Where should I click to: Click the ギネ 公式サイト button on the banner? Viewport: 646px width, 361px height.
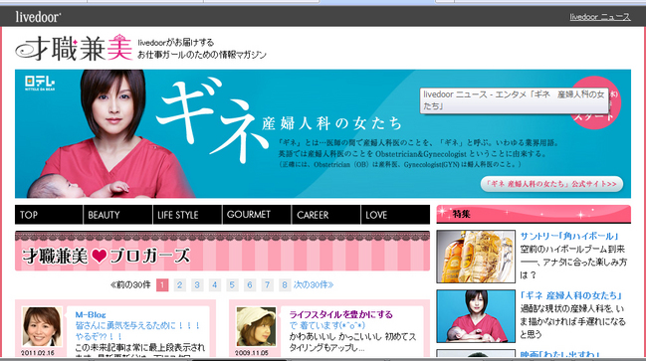click(x=551, y=184)
